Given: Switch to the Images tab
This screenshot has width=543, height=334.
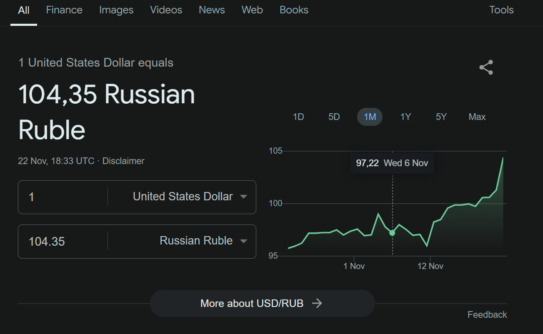Looking at the screenshot, I should pyautogui.click(x=116, y=10).
